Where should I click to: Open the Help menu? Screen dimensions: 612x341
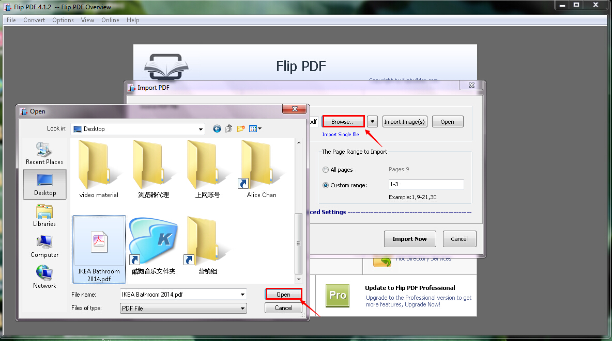pyautogui.click(x=133, y=20)
